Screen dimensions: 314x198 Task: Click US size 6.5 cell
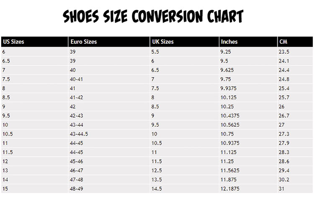[x=34, y=61]
